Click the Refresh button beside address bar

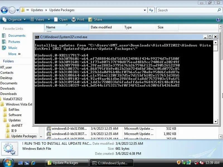pyautogui.click(x=151, y=10)
